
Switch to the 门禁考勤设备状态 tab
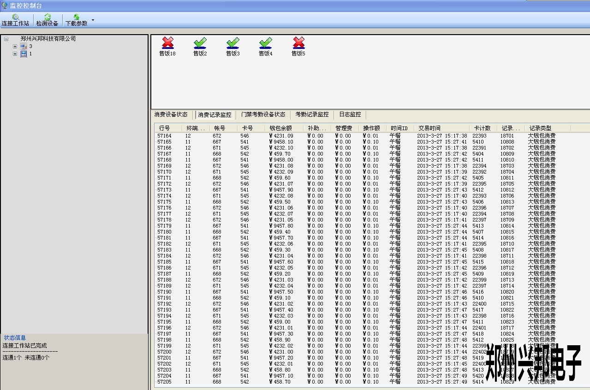(263, 114)
